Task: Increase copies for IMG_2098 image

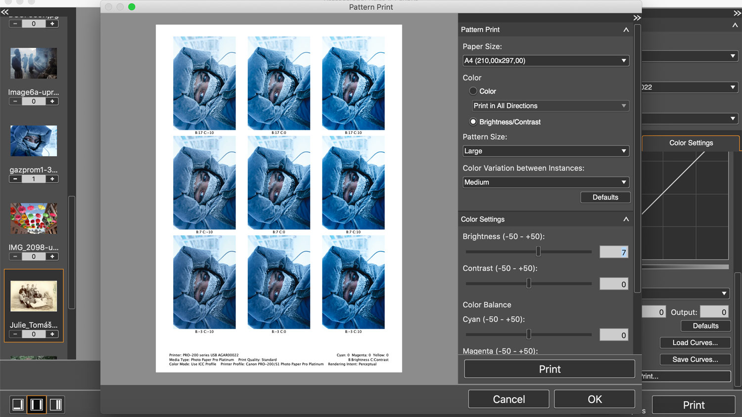Action: tap(52, 256)
